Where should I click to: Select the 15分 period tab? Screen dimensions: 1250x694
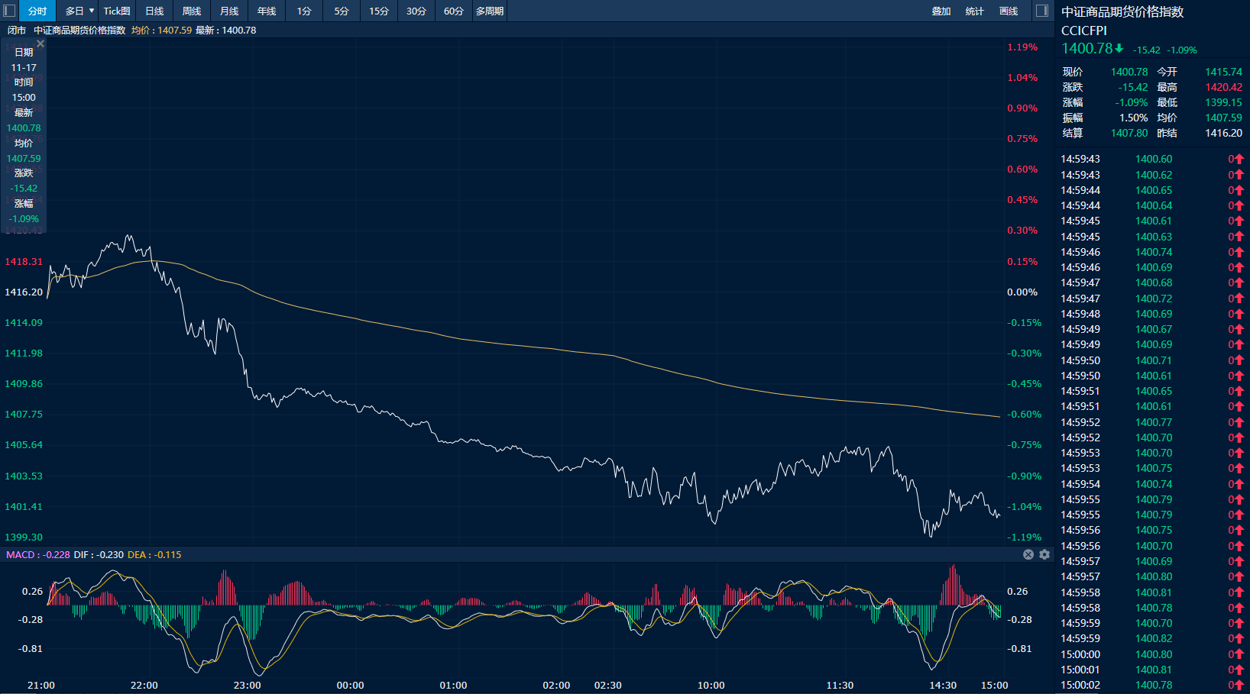pos(379,11)
